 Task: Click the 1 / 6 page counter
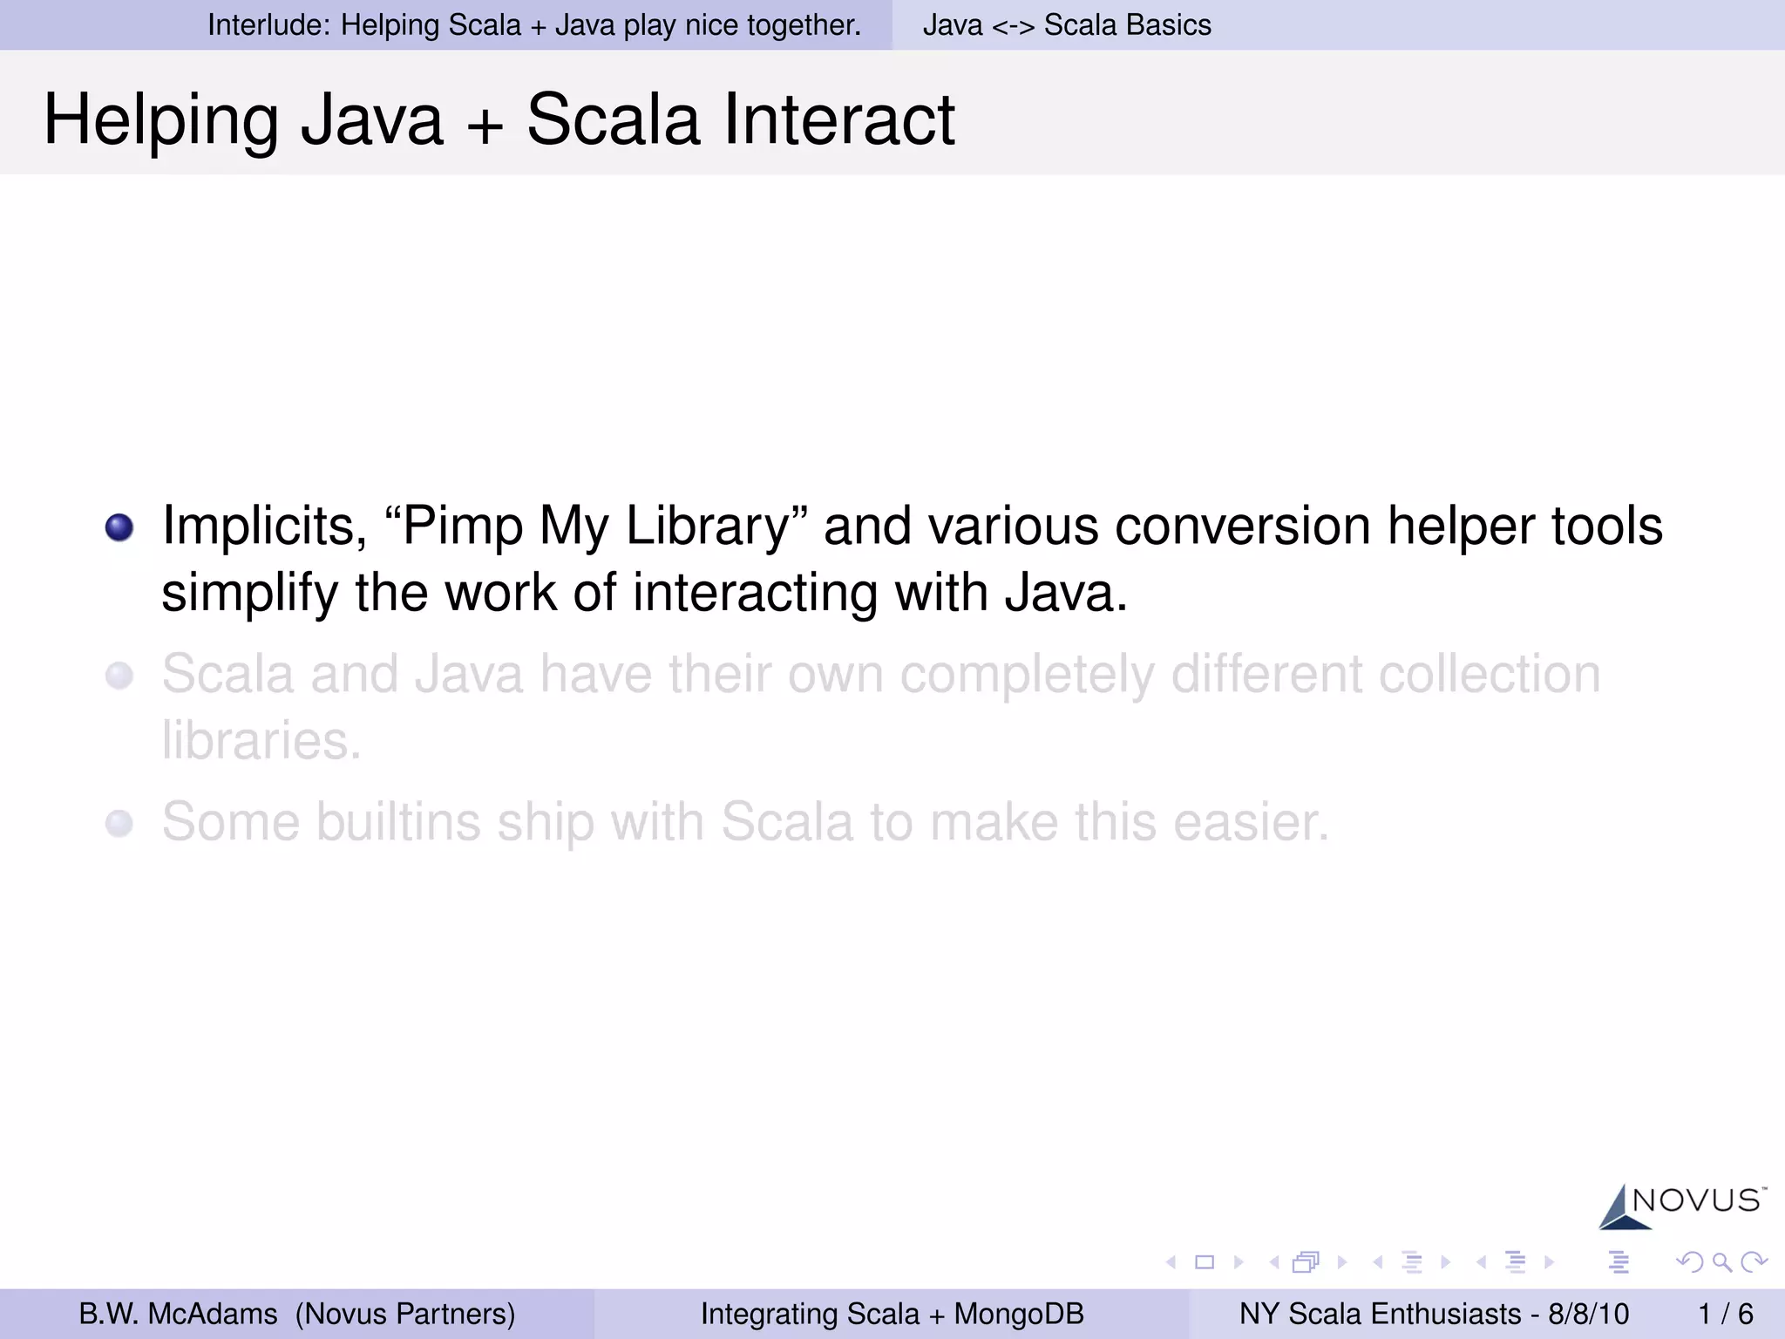(1725, 1314)
